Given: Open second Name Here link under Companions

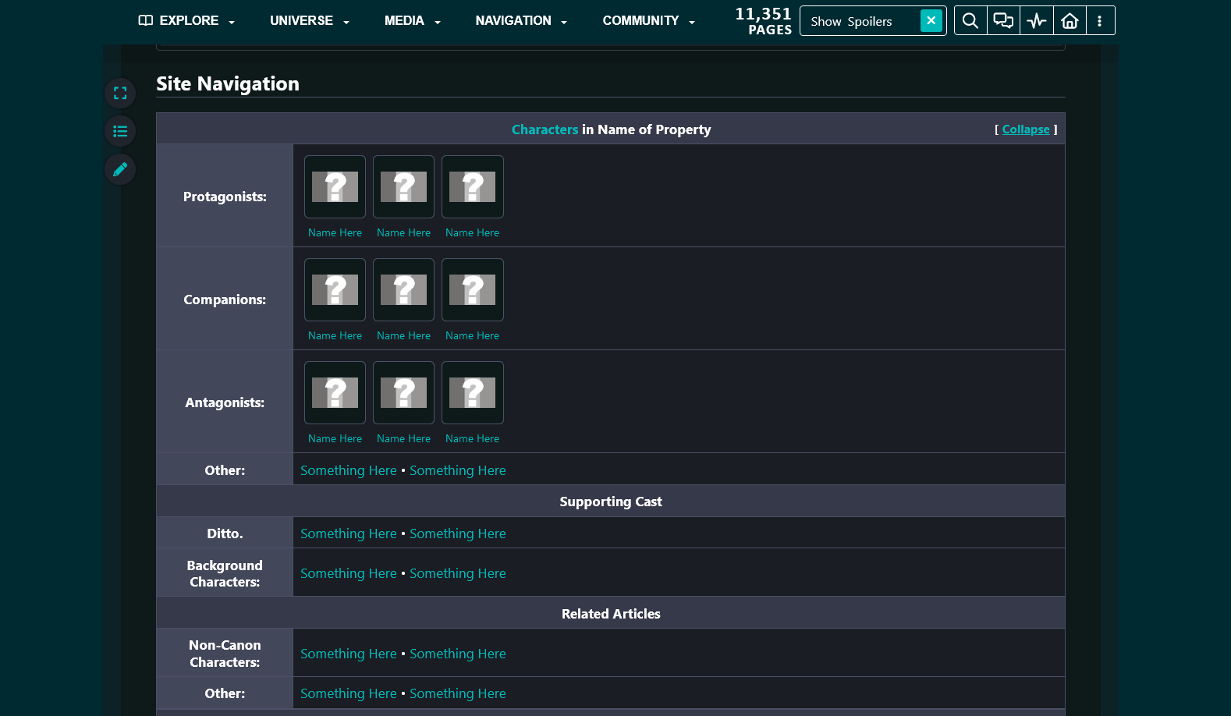Looking at the screenshot, I should [403, 335].
